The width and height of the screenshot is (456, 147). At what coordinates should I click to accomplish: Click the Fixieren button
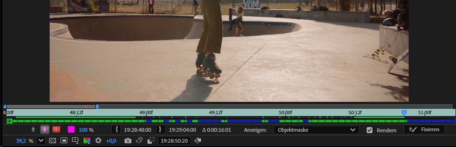click(x=424, y=130)
